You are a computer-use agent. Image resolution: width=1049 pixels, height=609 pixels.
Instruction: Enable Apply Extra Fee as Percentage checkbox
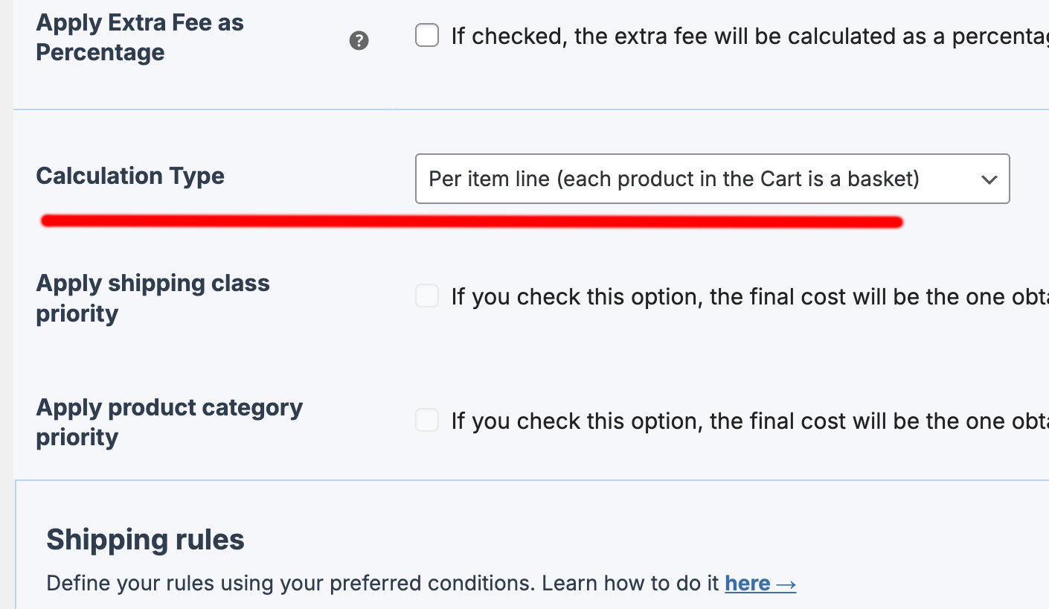click(x=427, y=35)
